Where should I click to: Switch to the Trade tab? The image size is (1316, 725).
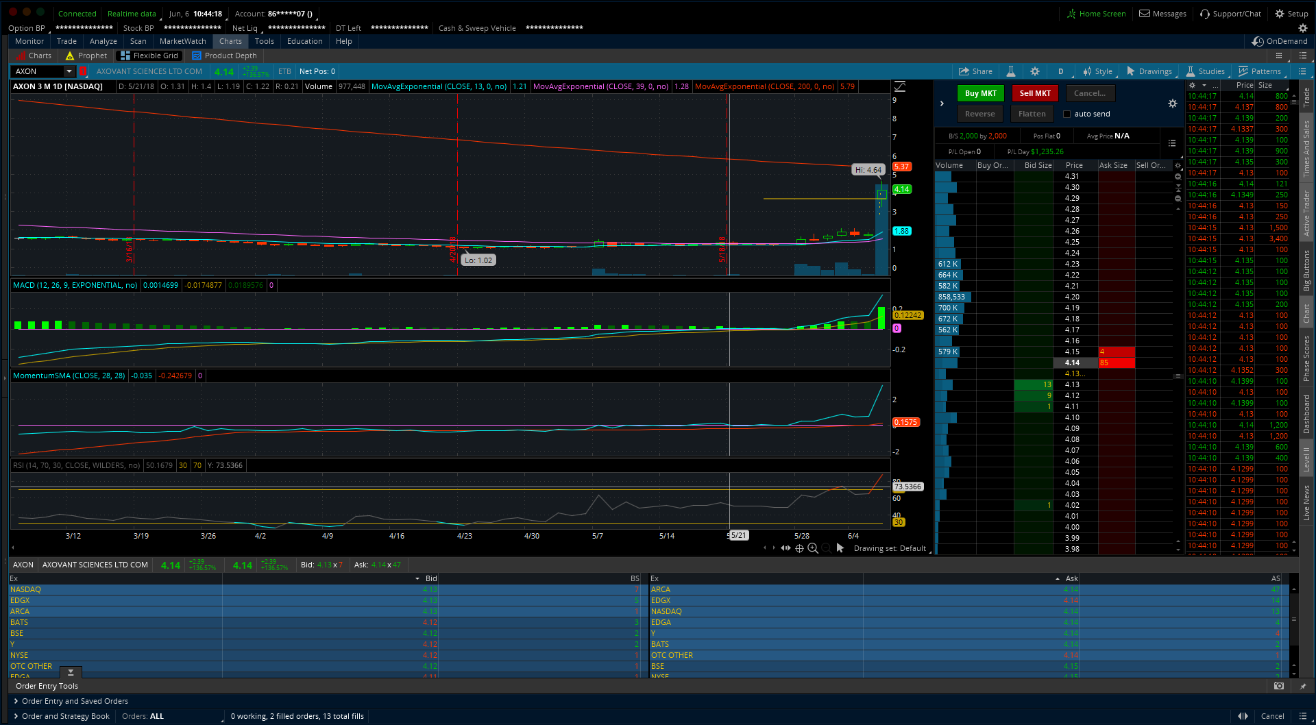point(66,41)
